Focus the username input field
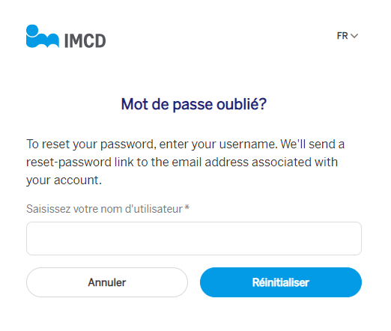391x331 pixels. tap(194, 238)
